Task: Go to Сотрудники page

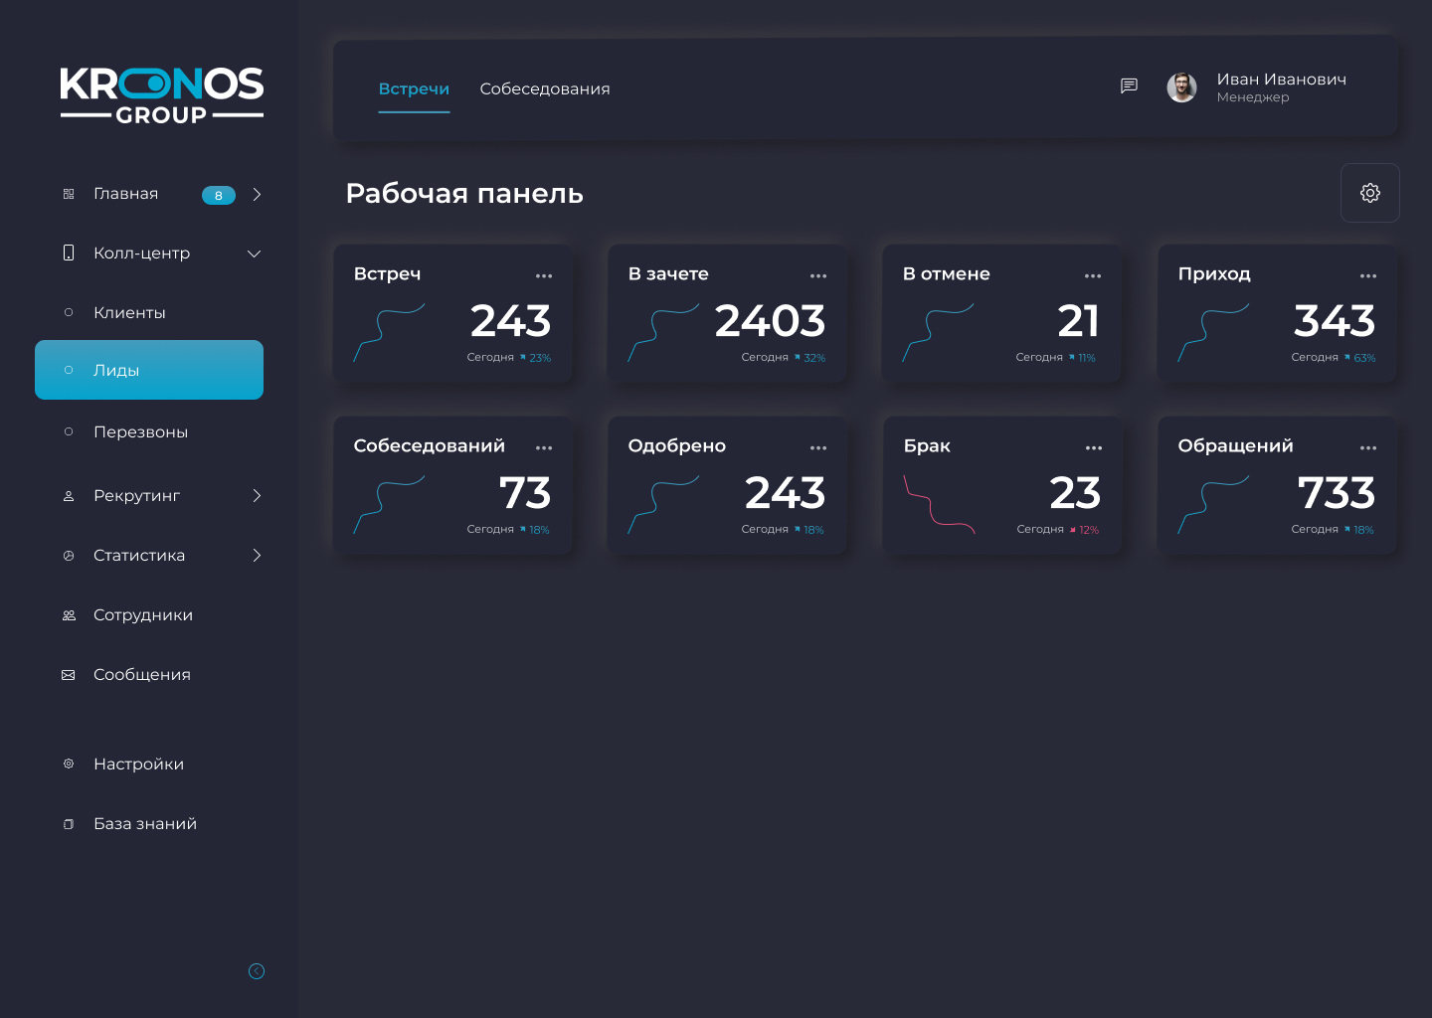Action: pyautogui.click(x=143, y=615)
